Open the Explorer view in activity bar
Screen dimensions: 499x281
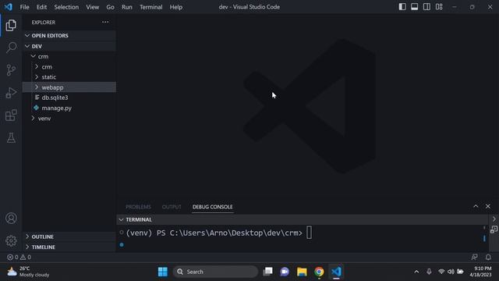tap(11, 25)
